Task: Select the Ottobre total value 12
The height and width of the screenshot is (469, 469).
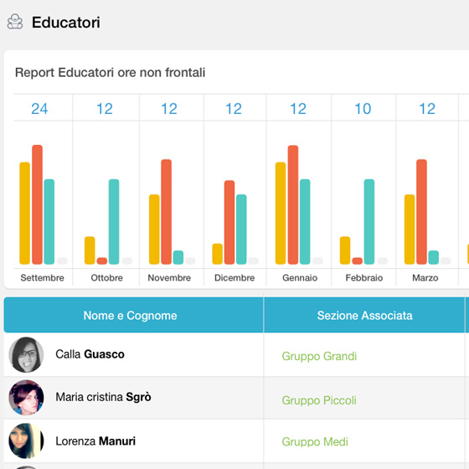Action: pyautogui.click(x=105, y=109)
